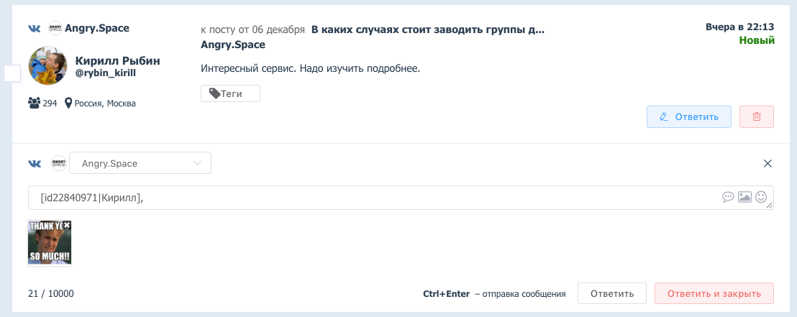Open the Thank You So Much thumbnail

pyautogui.click(x=50, y=242)
